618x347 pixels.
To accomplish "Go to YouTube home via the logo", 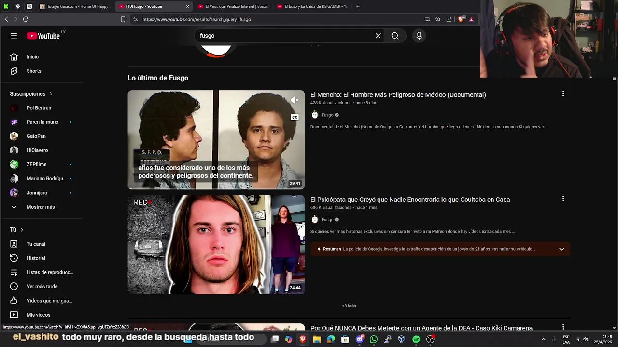I will (43, 36).
